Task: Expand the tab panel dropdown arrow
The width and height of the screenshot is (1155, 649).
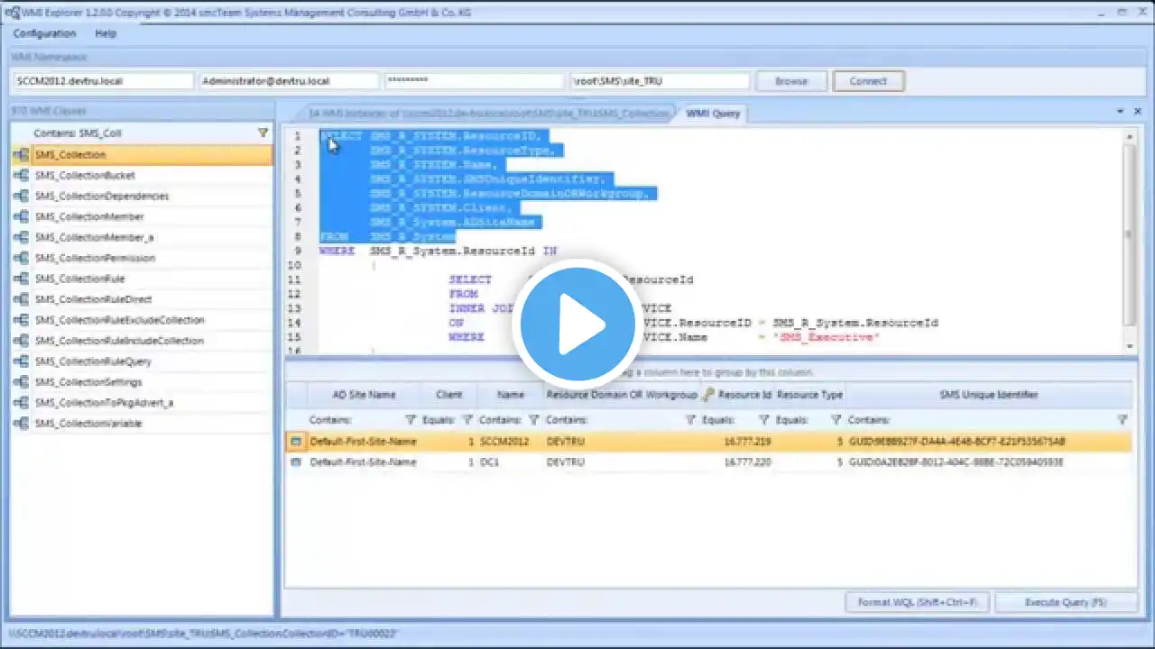Action: click(x=1121, y=112)
